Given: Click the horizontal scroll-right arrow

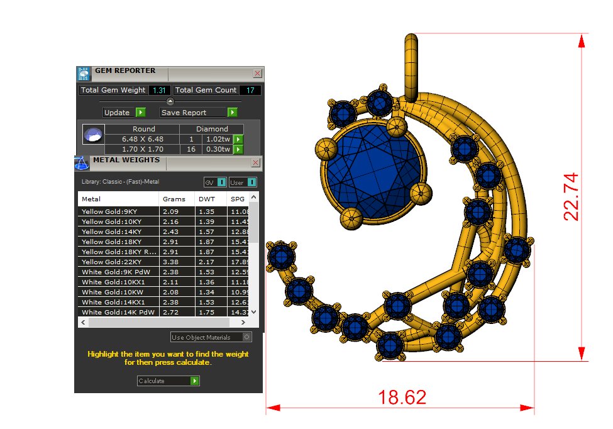Looking at the screenshot, I should (x=243, y=322).
